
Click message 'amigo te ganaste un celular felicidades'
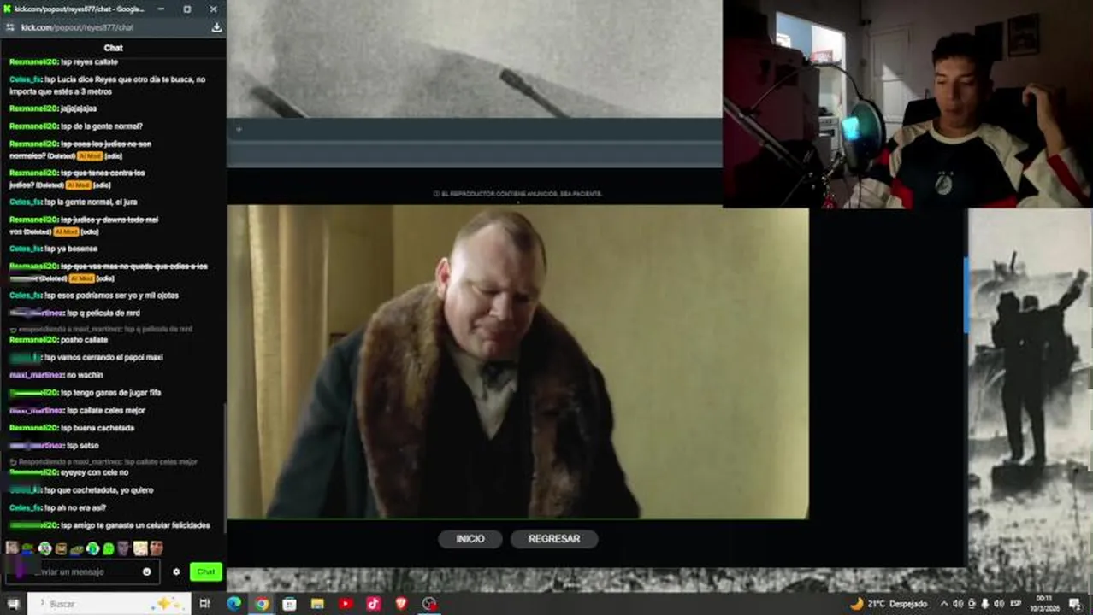pos(141,525)
